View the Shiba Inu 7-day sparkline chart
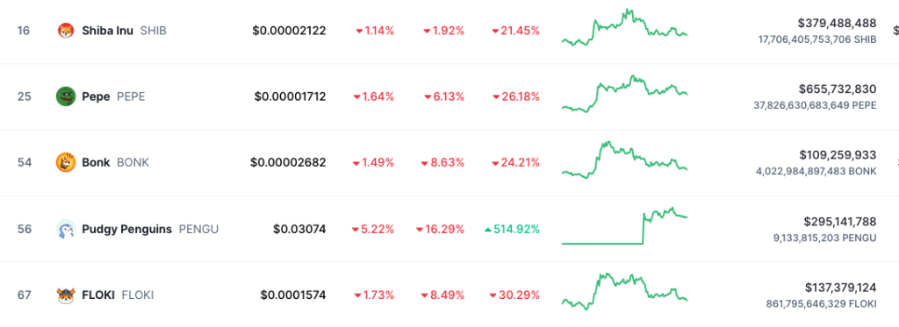Viewport: 899px width, 327px height. pos(625,27)
